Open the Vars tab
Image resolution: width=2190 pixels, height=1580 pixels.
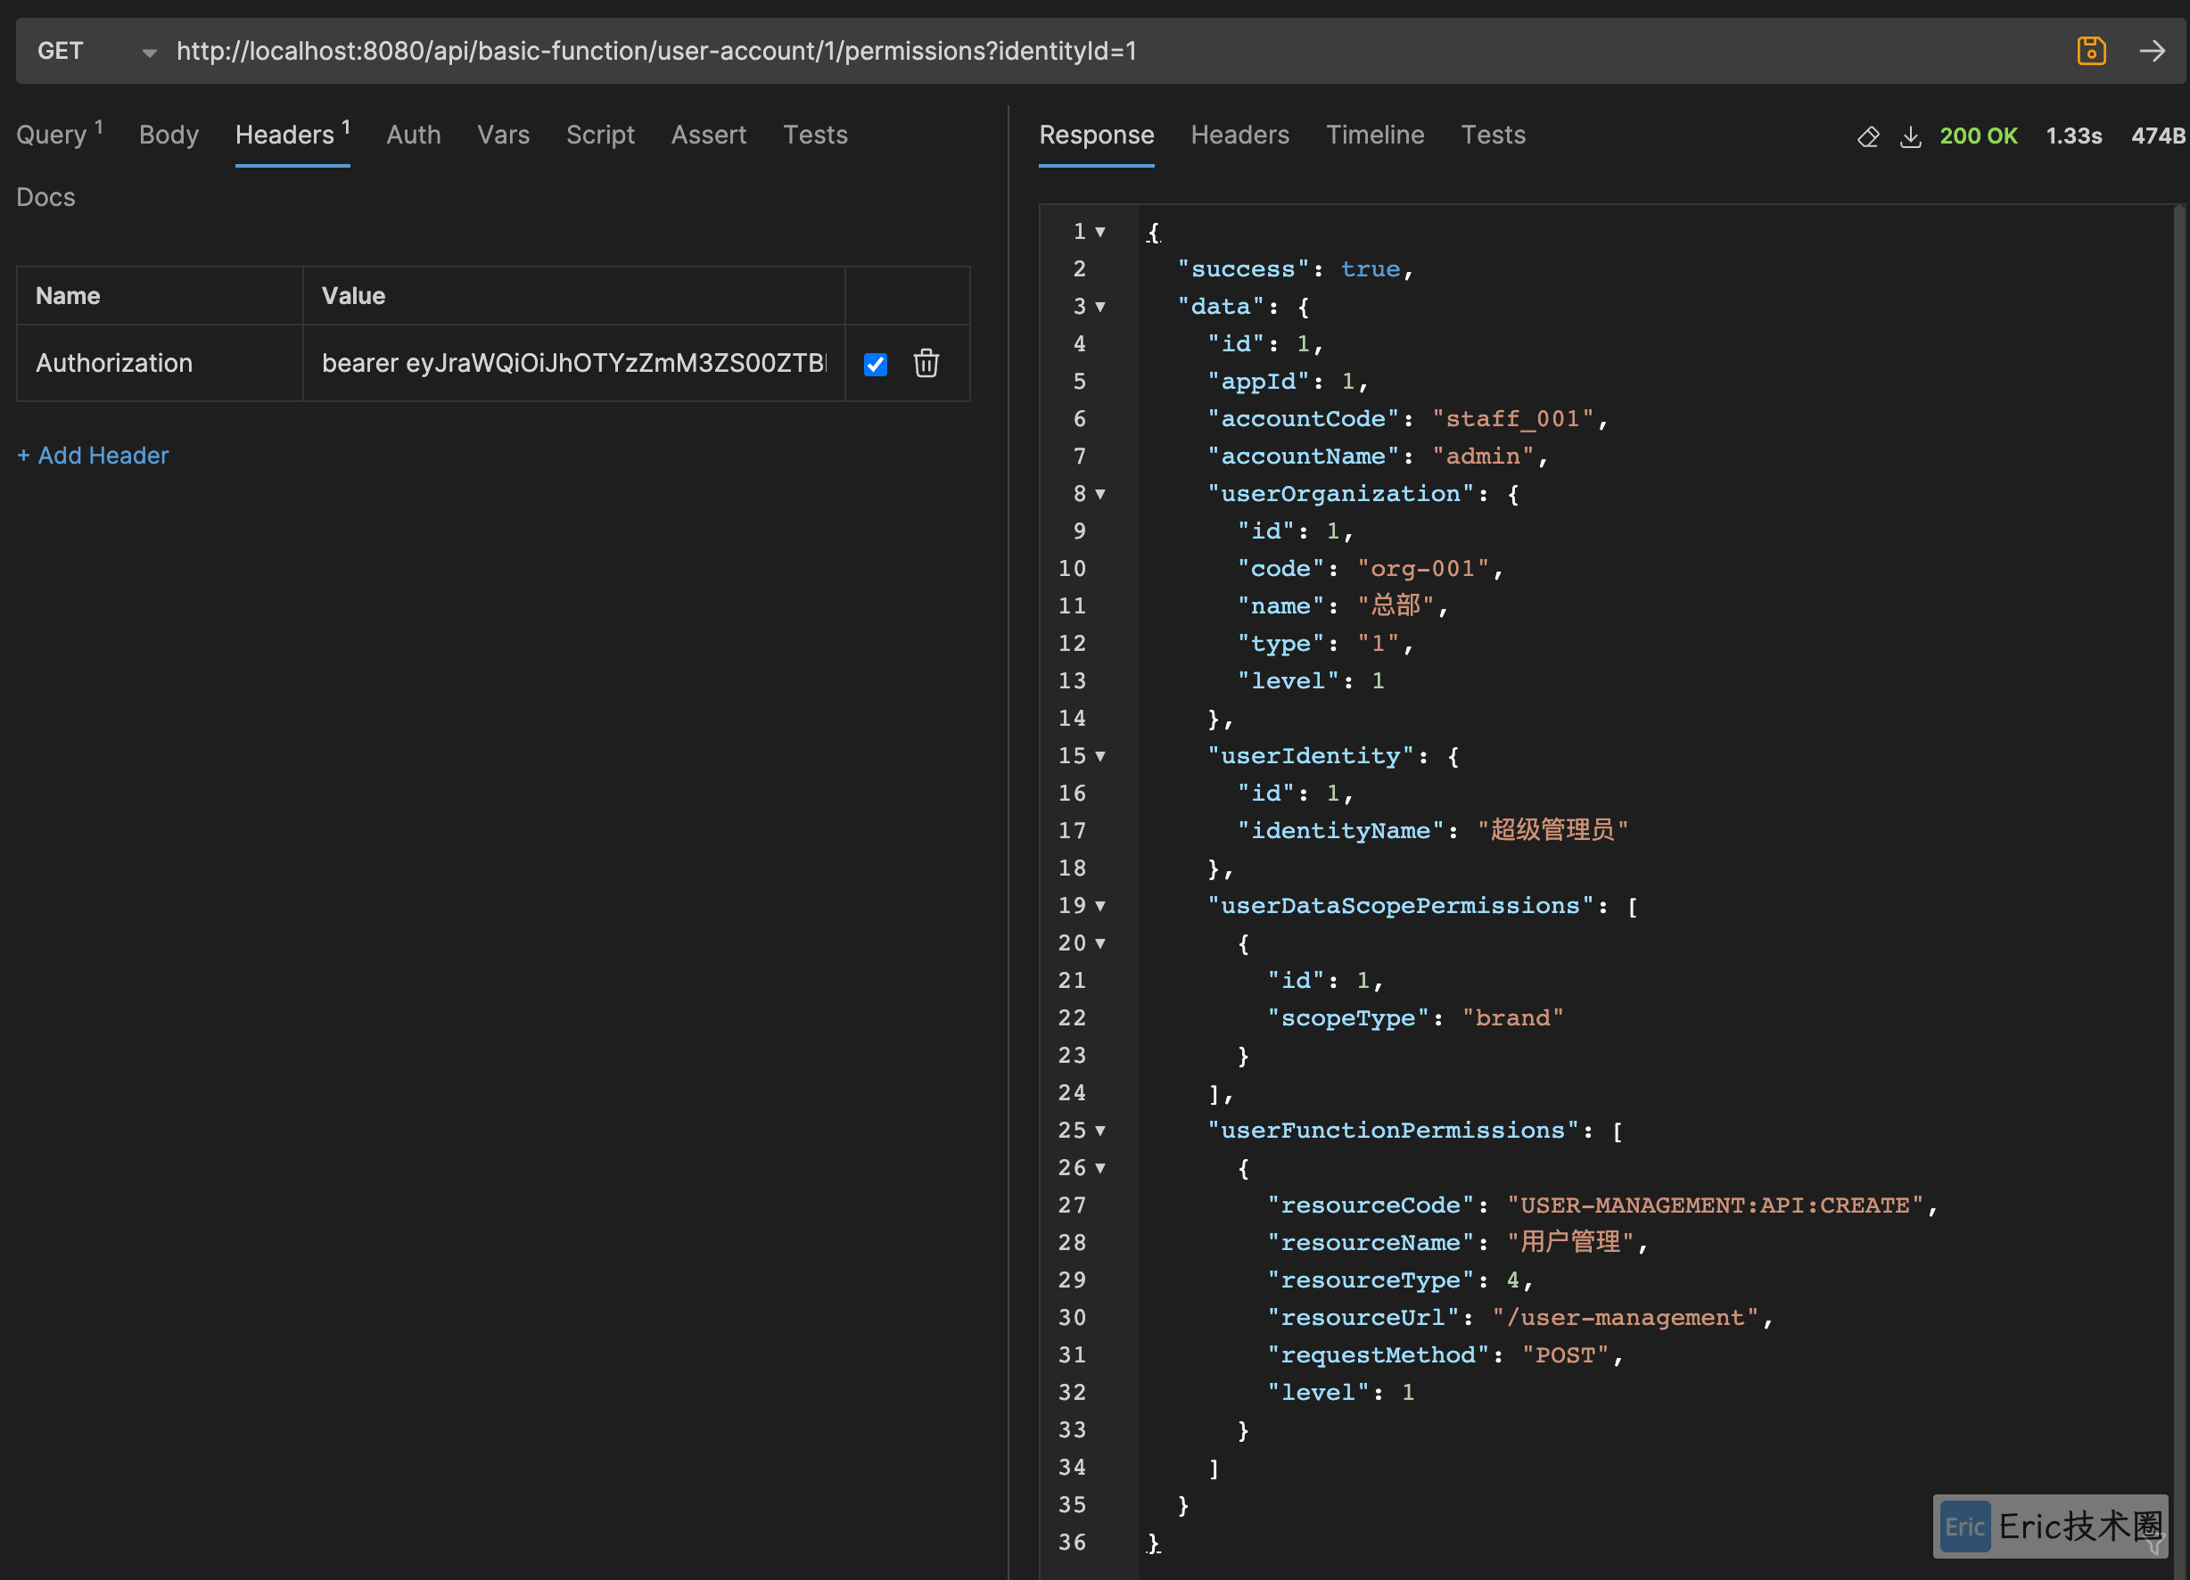point(503,135)
